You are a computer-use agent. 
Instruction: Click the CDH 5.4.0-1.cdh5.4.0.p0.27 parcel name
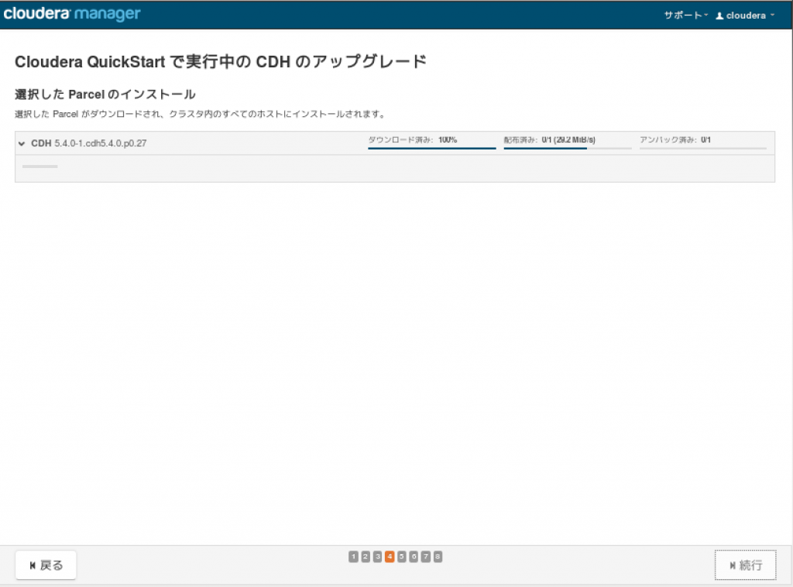(89, 143)
